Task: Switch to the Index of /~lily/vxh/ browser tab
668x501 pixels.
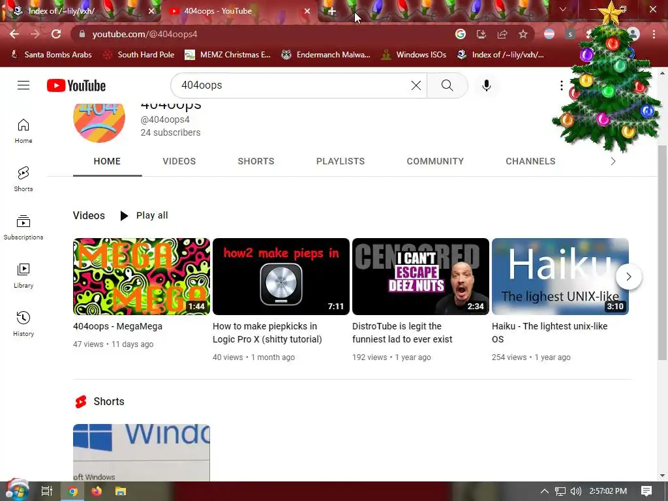Action: [81, 11]
